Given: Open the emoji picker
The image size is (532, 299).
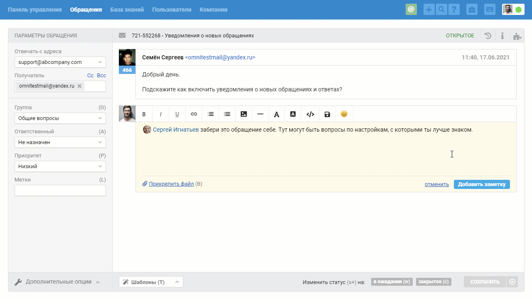Looking at the screenshot, I should tap(344, 114).
